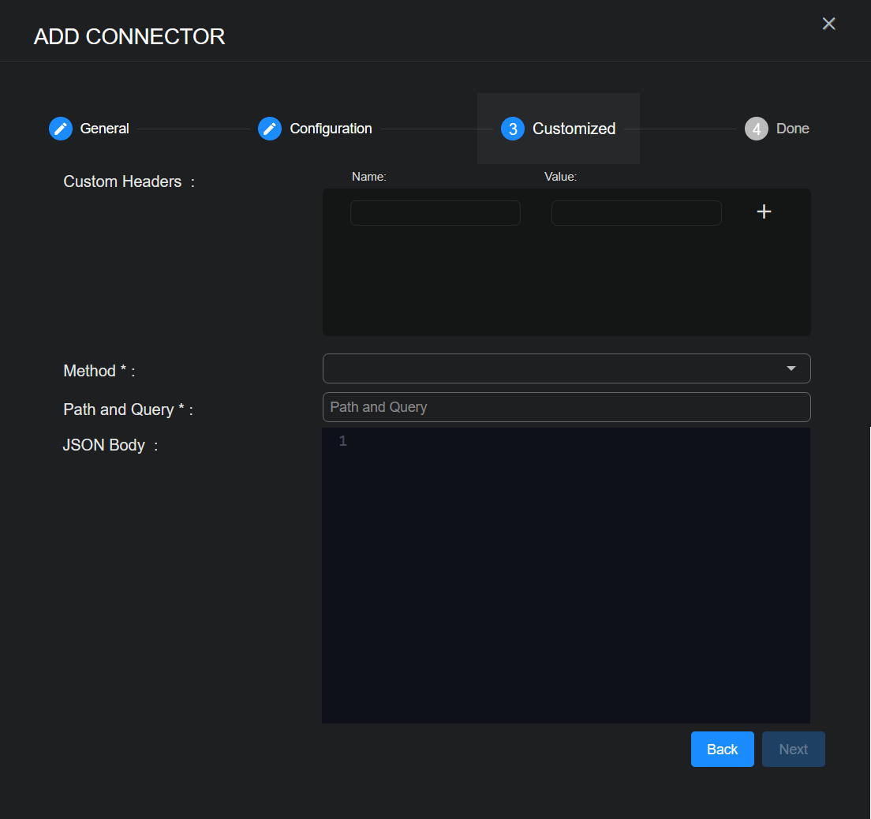Open the Method selection box
Viewport: 871px width, 819px height.
[552, 368]
